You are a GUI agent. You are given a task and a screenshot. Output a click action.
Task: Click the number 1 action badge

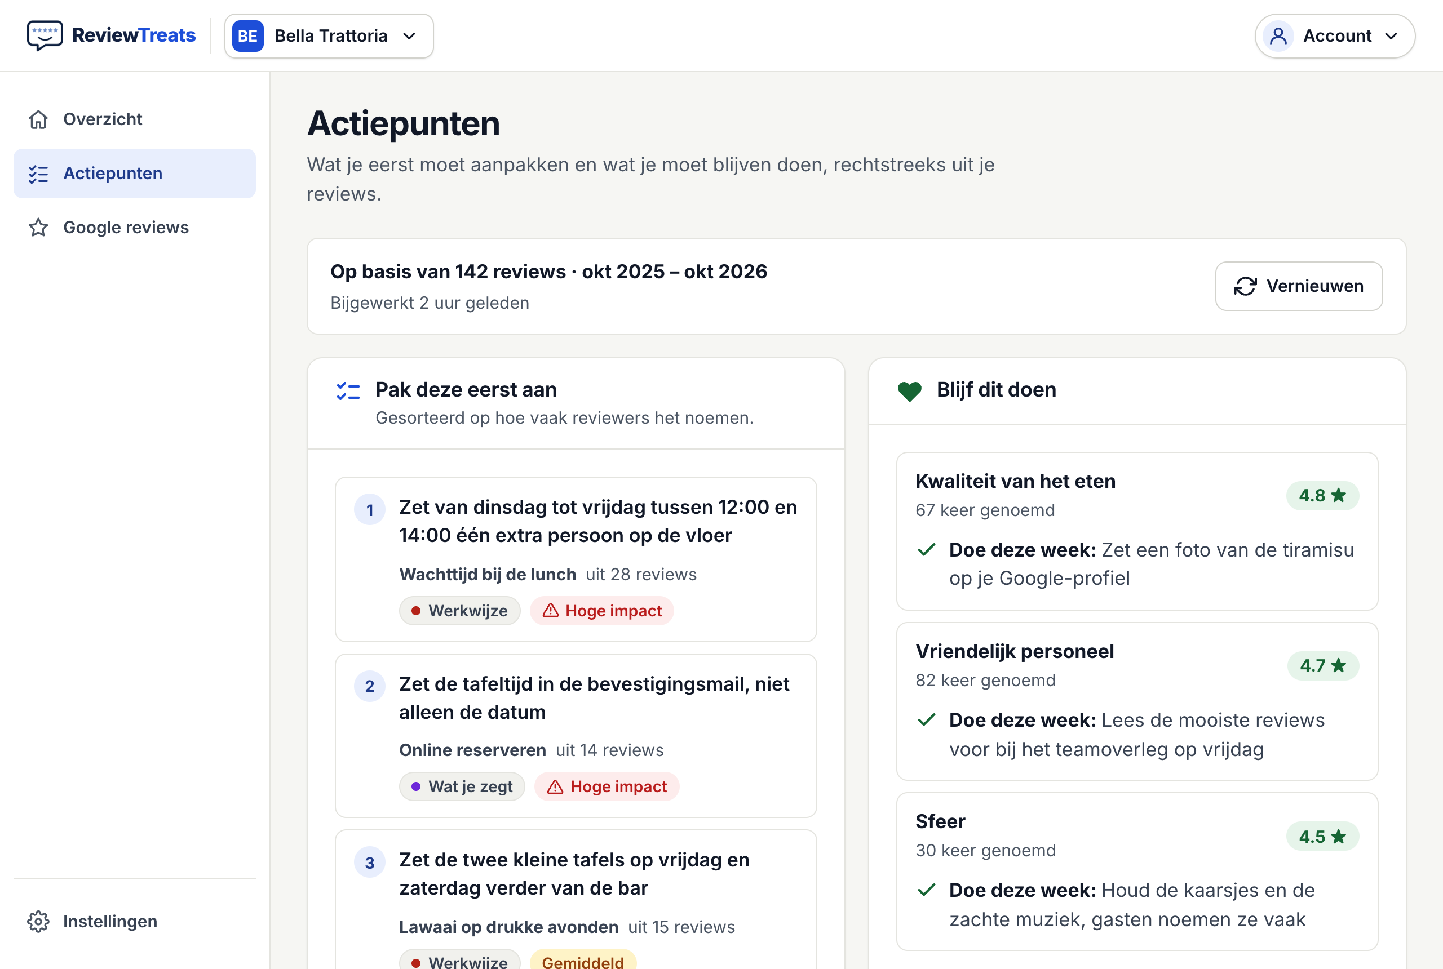point(370,510)
